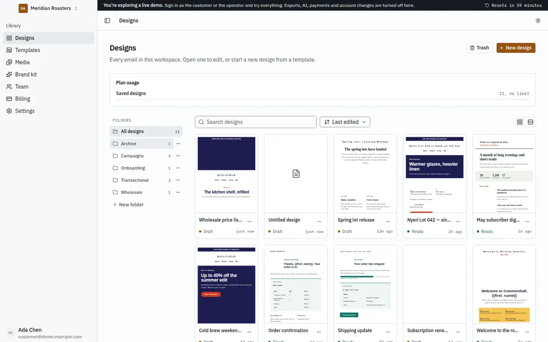
Task: Open the Welcome to Commonhall thumbnail
Action: pos(504,285)
